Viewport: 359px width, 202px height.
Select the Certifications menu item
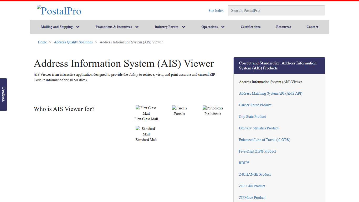click(x=250, y=27)
